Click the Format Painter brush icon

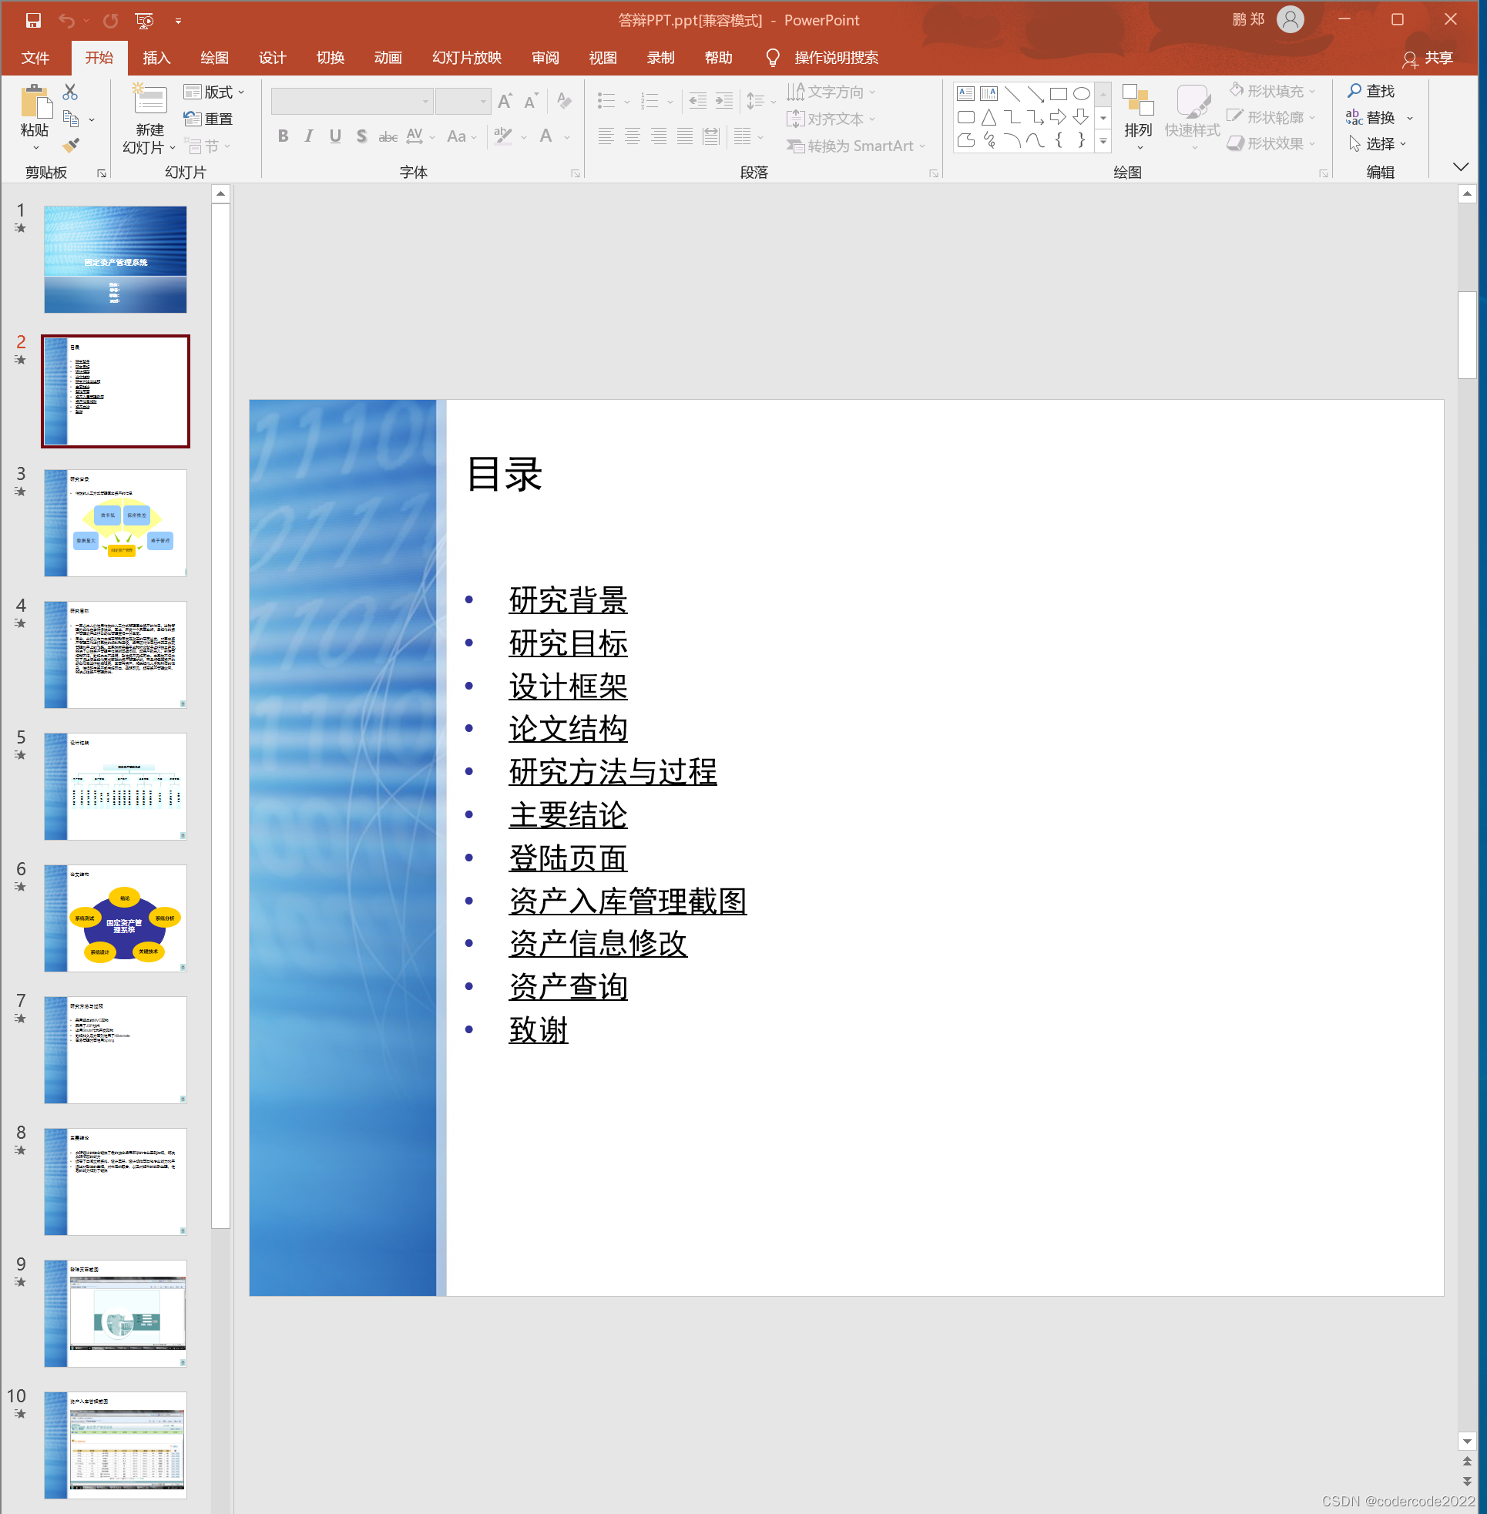coord(70,145)
